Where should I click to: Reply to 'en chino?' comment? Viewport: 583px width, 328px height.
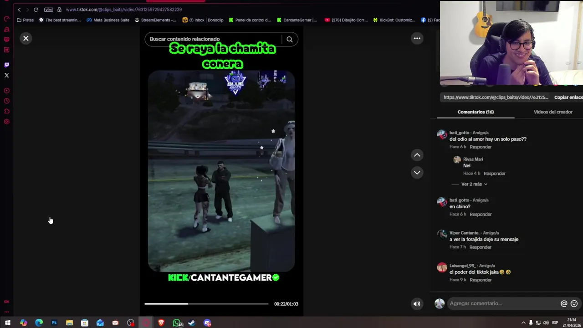[x=481, y=215]
